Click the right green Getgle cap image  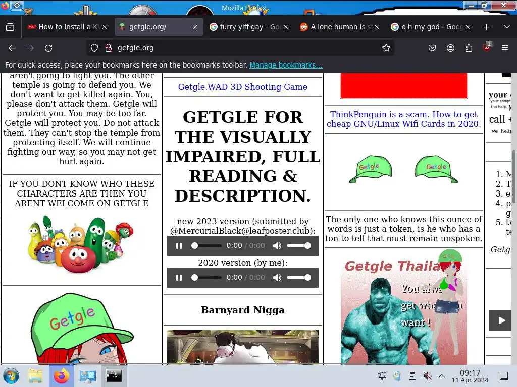tap(436, 169)
